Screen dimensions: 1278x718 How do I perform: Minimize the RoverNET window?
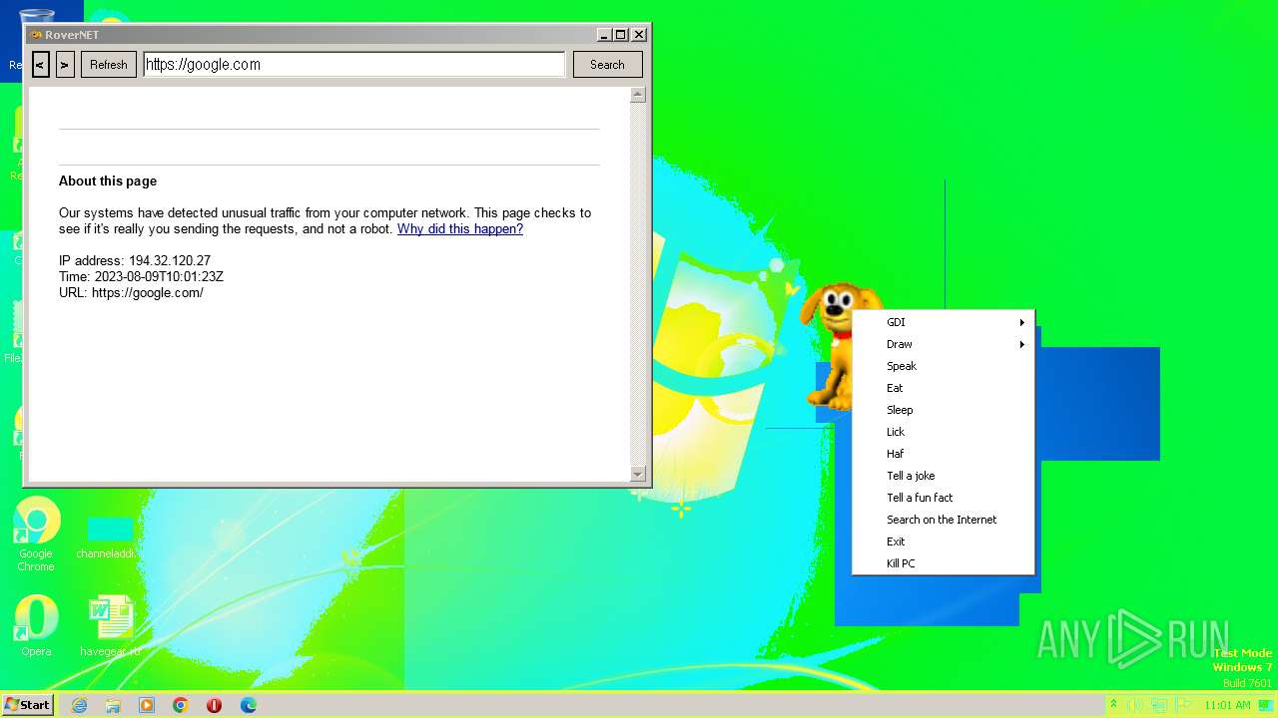(604, 35)
